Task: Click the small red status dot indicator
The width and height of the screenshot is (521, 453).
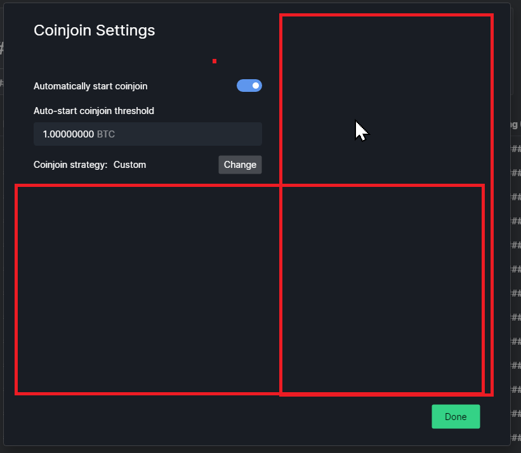Action: pyautogui.click(x=214, y=61)
